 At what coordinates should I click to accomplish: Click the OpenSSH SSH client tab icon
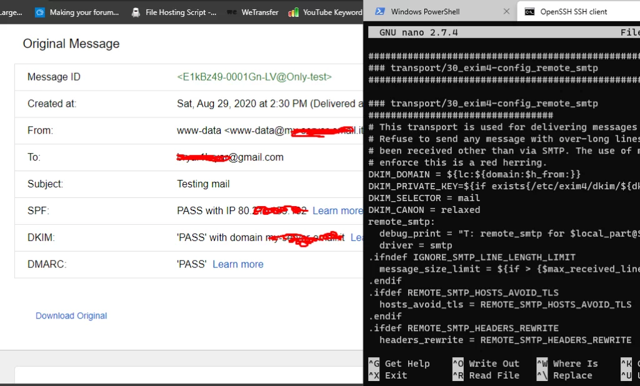(529, 12)
